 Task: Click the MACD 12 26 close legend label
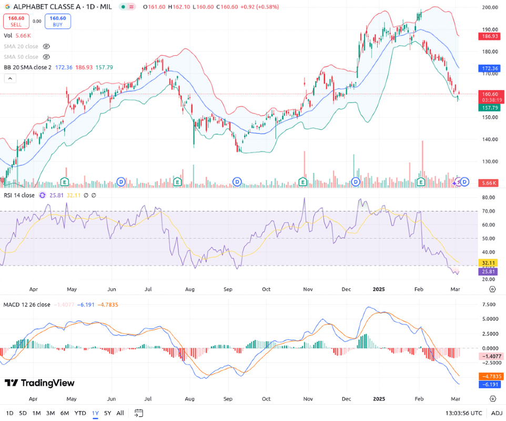(27, 305)
